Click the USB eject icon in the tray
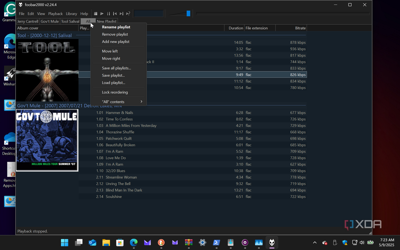 tap(335, 243)
